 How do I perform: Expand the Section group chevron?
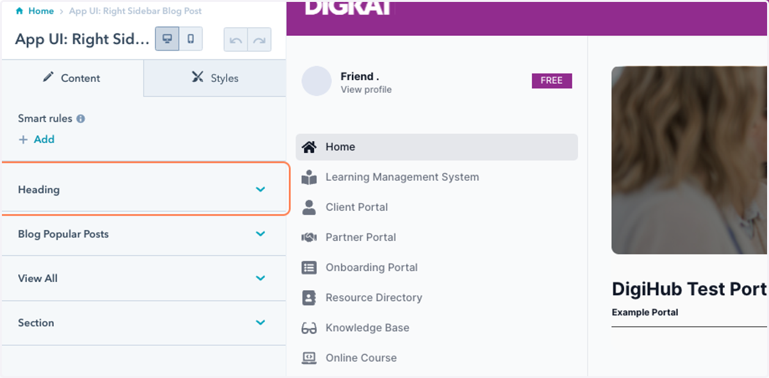[x=260, y=323]
